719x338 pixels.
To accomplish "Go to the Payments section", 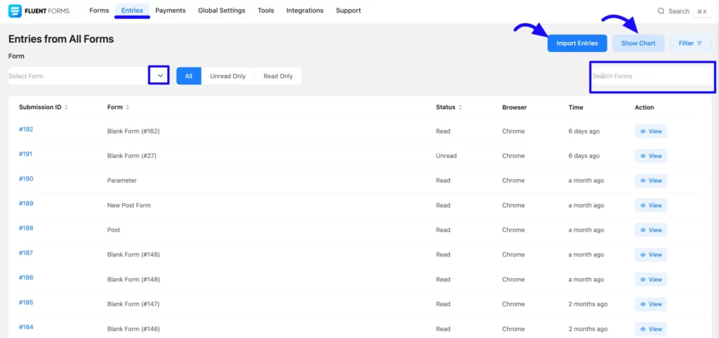I will [170, 11].
